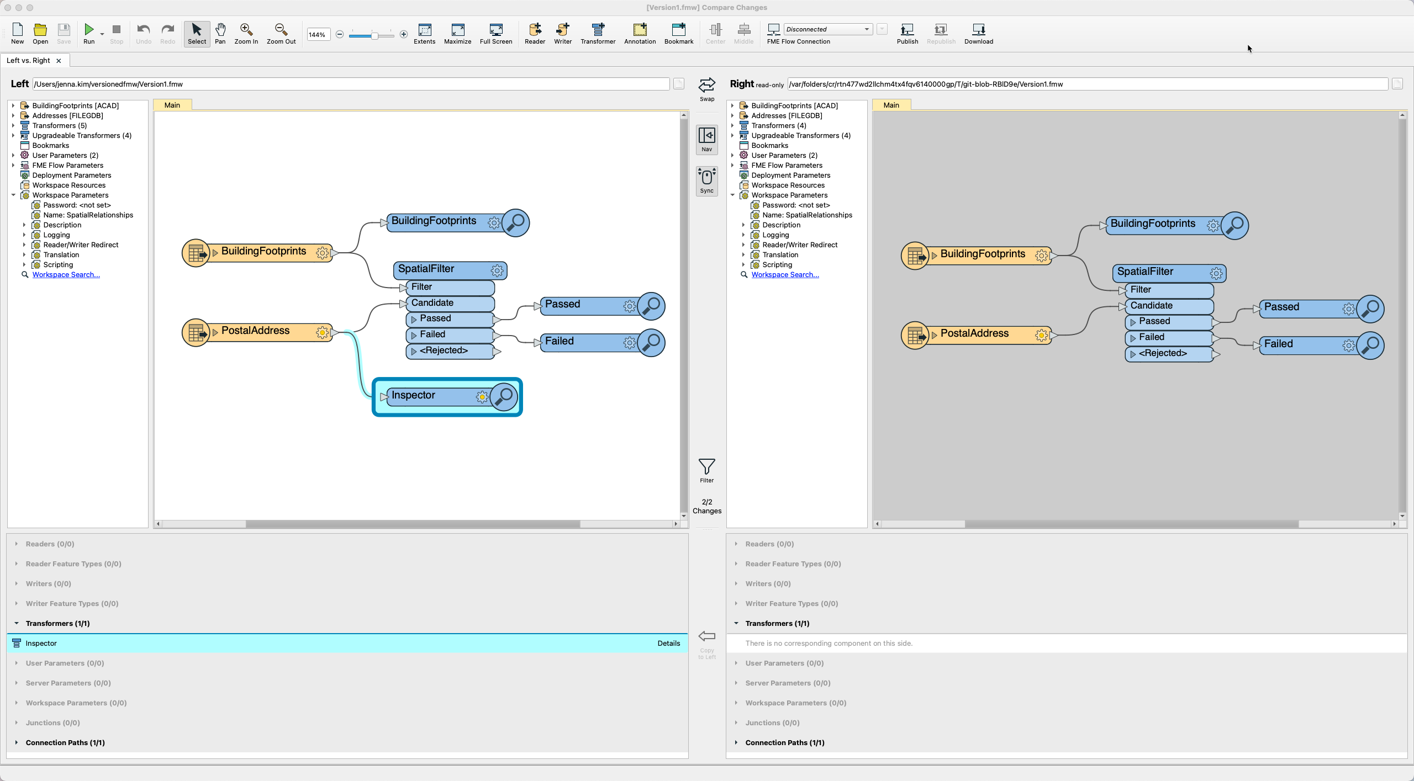Toggle the Nav panel button
Viewport: 1414px width, 781px height.
coord(707,139)
